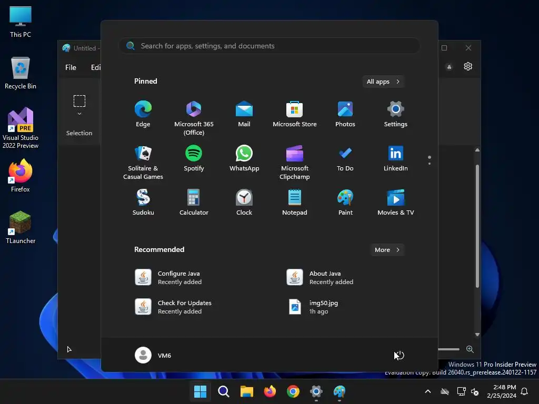Launch the Photos app

[345, 114]
